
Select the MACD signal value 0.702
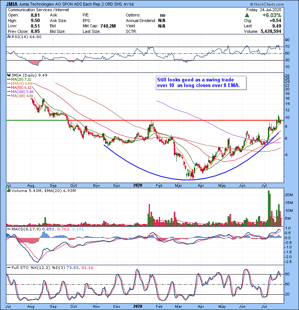click(x=63, y=229)
